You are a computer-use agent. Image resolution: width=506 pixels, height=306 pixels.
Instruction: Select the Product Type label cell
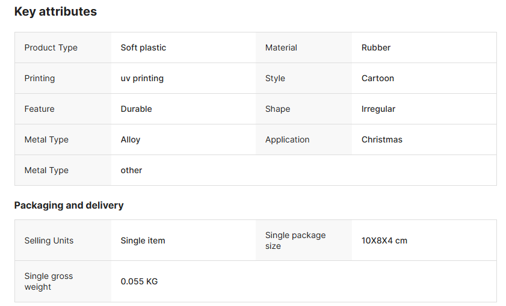point(51,47)
